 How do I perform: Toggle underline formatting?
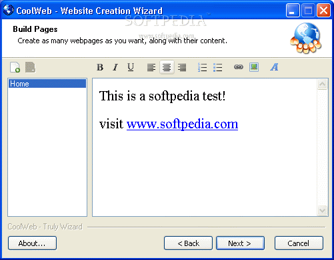coord(131,67)
